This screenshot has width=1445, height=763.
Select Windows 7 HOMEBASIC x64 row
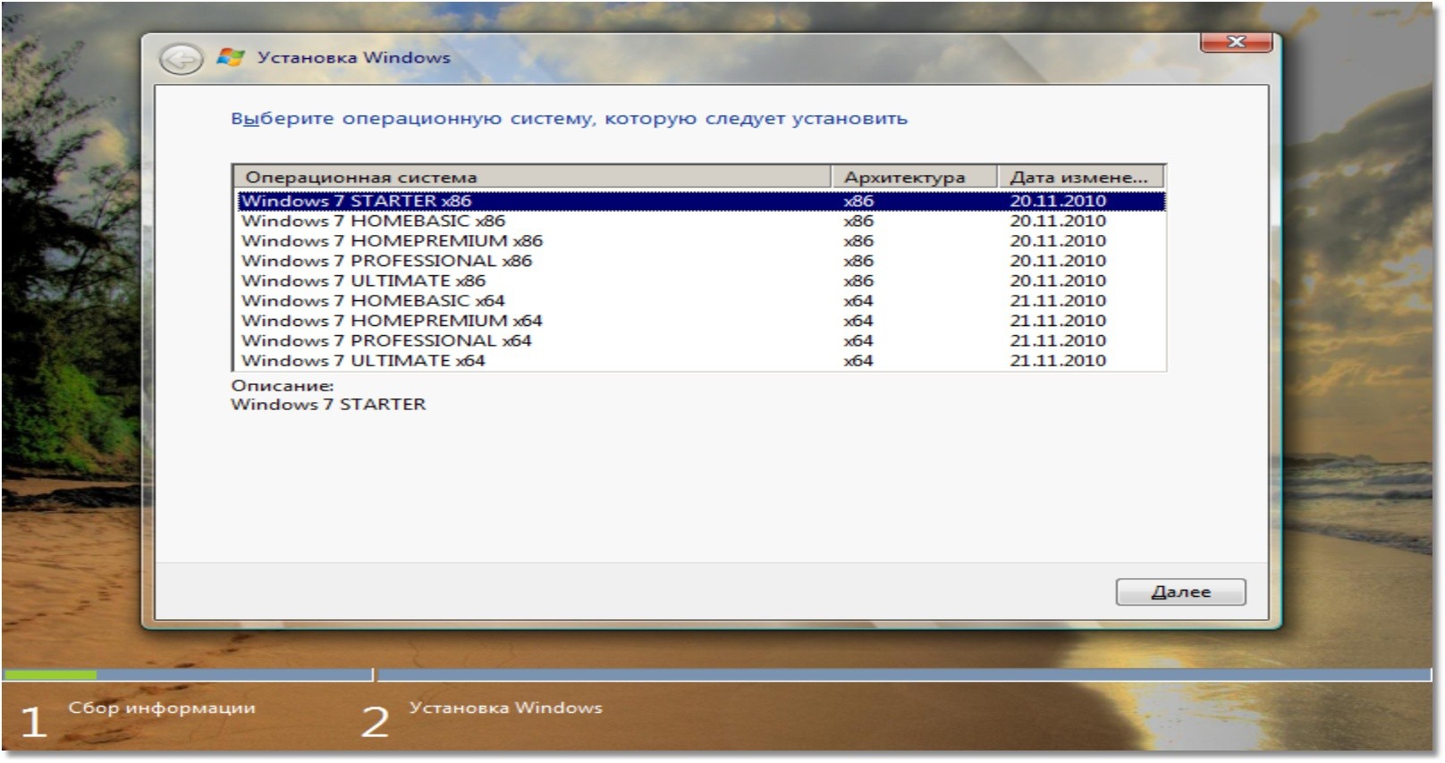701,300
